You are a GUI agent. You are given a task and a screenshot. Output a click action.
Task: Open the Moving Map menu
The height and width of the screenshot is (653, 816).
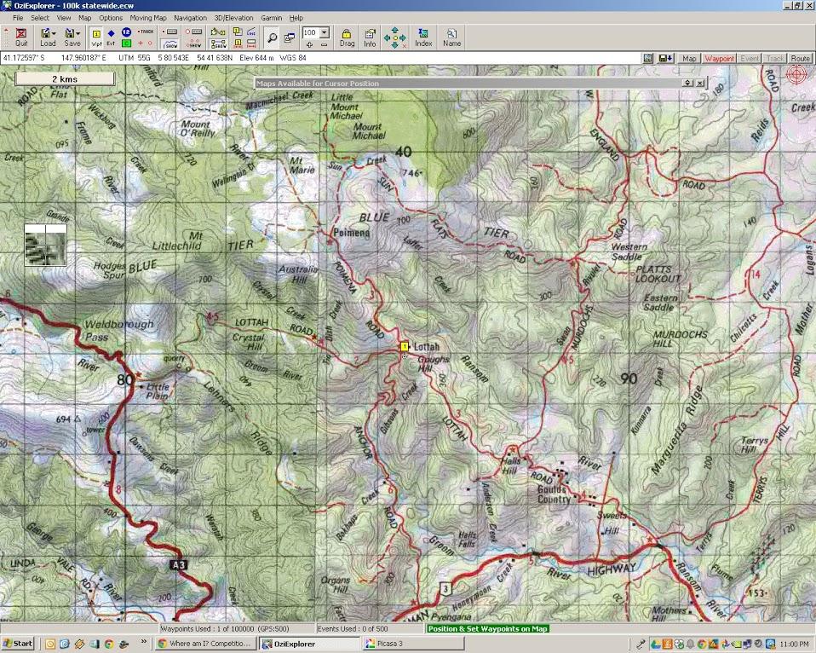(x=148, y=17)
